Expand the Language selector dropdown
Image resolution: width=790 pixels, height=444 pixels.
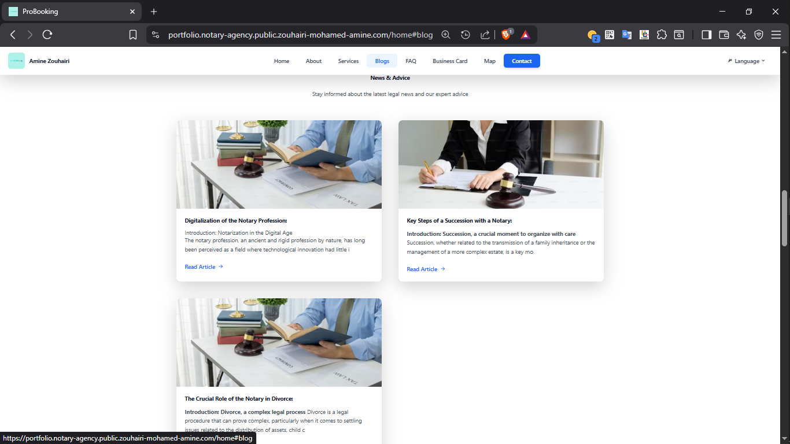pyautogui.click(x=747, y=61)
